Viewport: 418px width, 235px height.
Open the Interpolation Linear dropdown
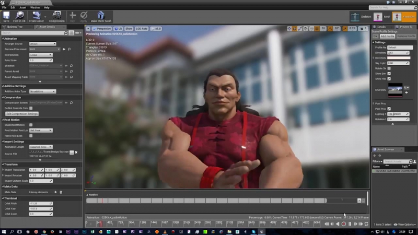(x=41, y=55)
